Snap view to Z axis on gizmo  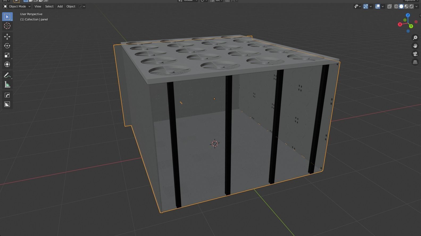point(408,15)
